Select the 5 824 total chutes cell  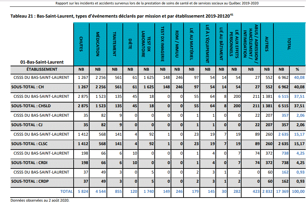click(81, 191)
